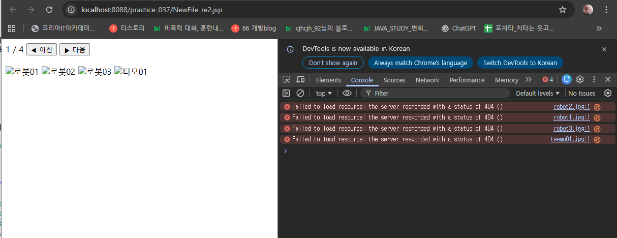Image resolution: width=617 pixels, height=238 pixels.
Task: Click Always match Chrome's language
Action: pyautogui.click(x=420, y=63)
